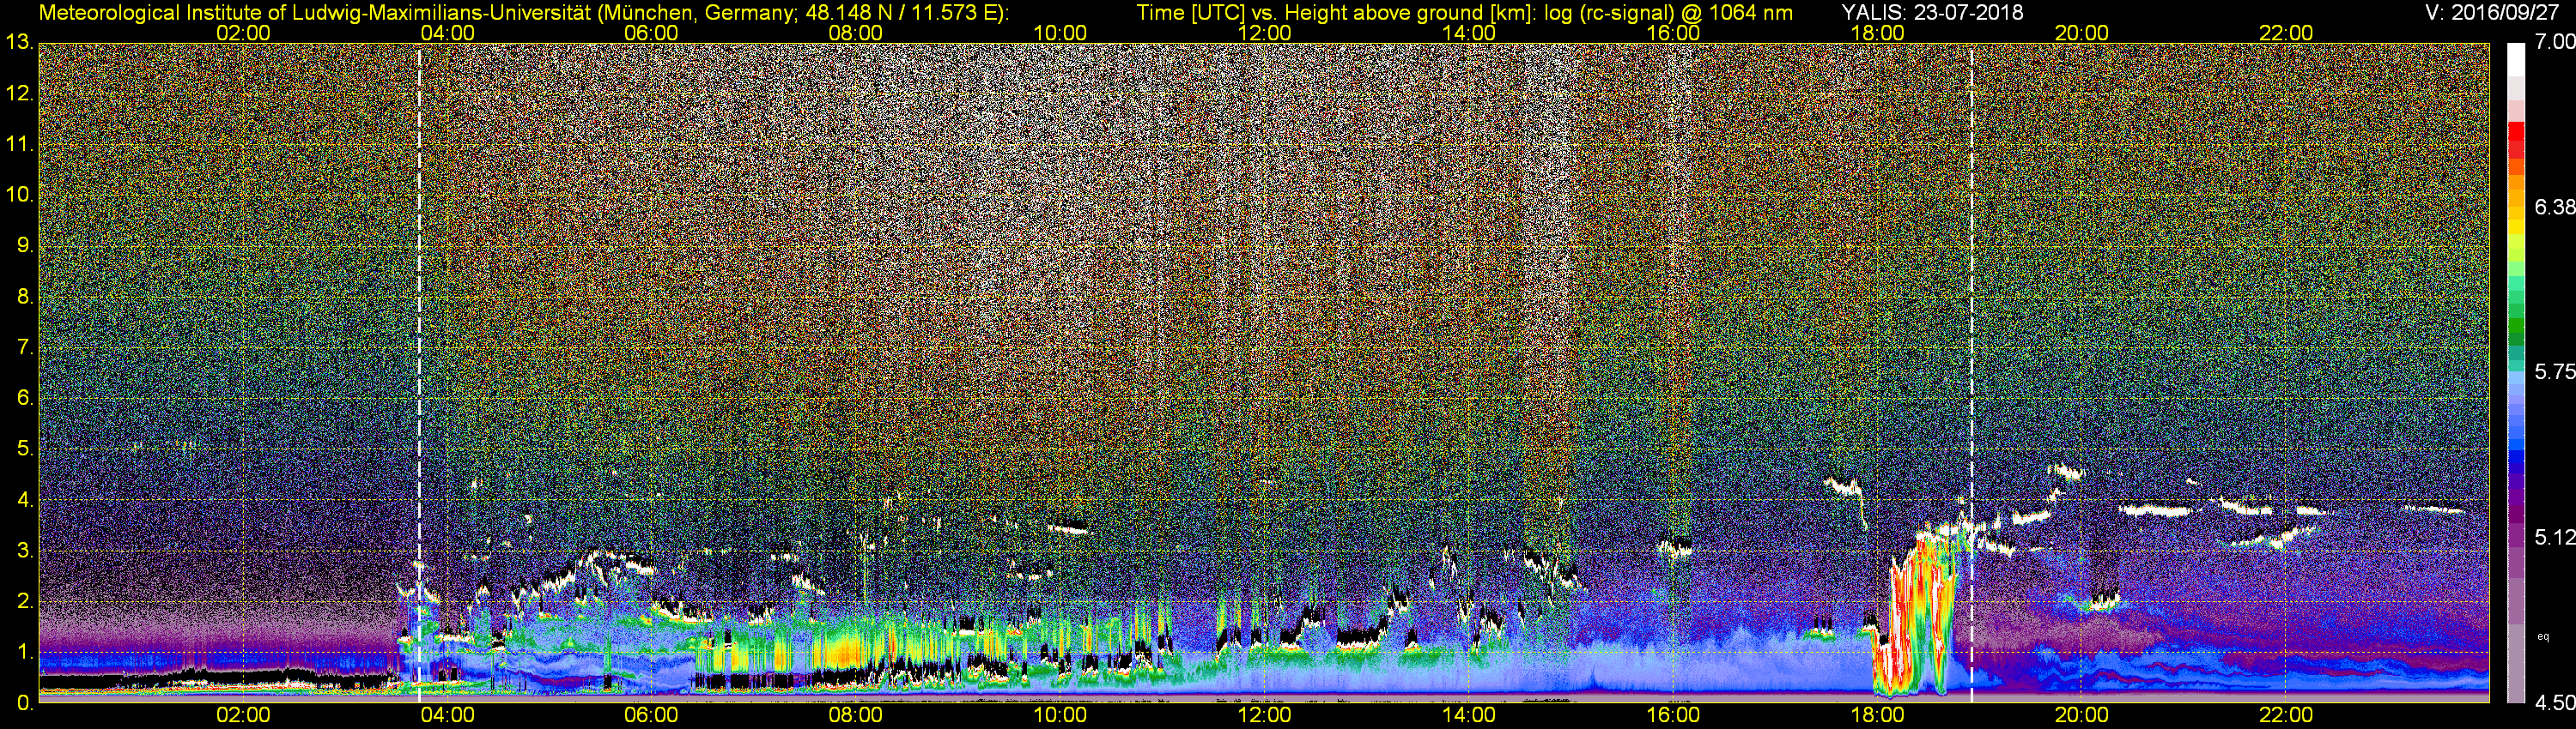Select the 3 km height axis label

click(x=25, y=551)
